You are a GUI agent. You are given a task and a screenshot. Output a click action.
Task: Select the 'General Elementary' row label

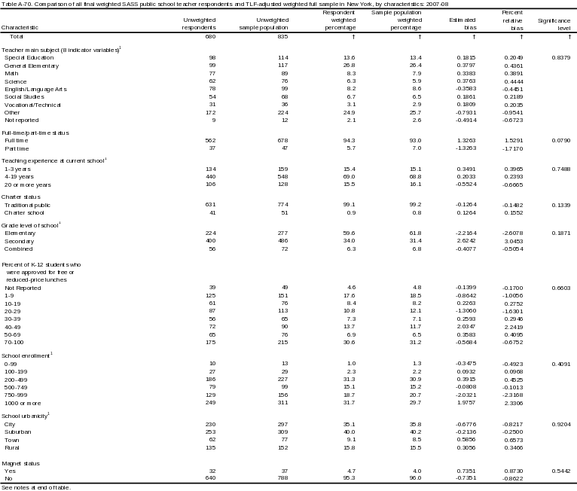pos(32,66)
